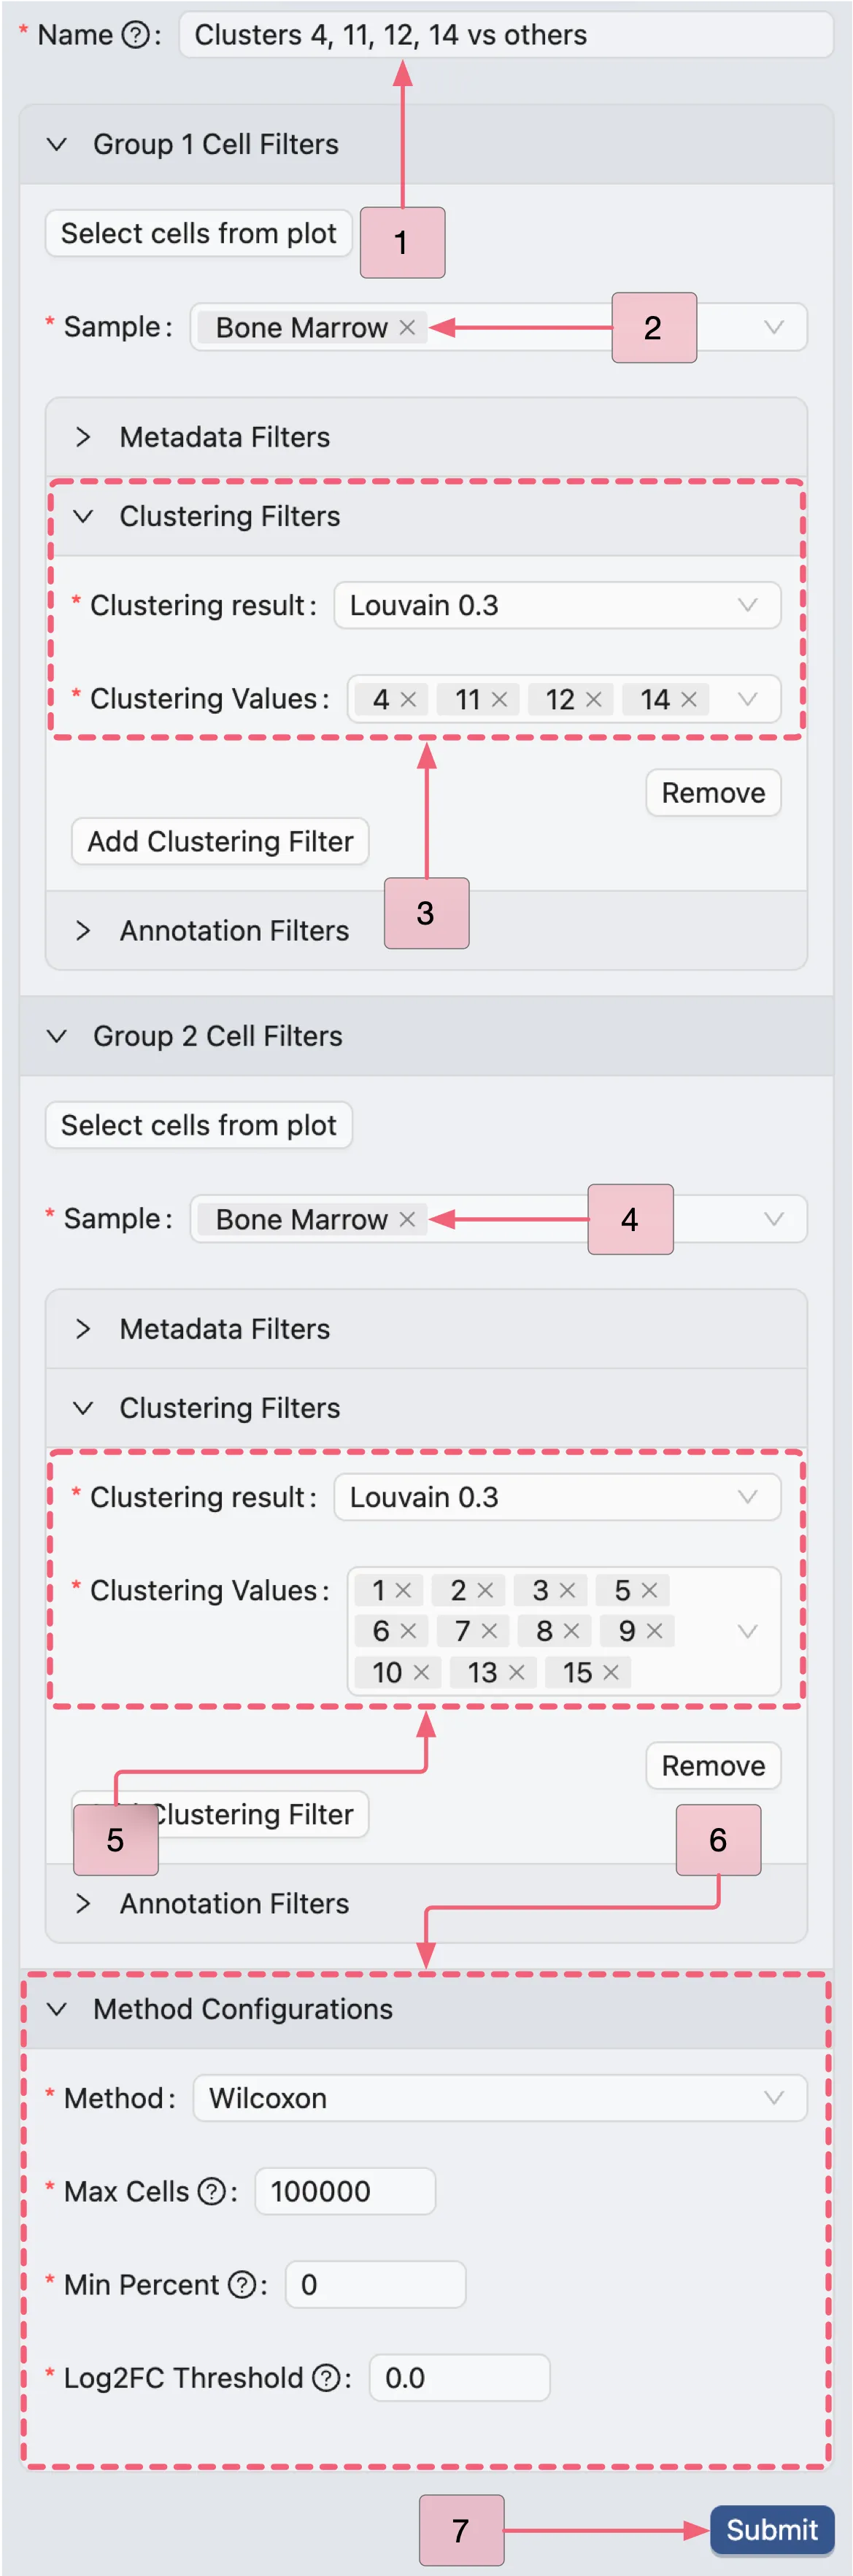Viewport: 853px width, 2576px height.
Task: Remove the Bone Marrow tag in Group 1 Sample
Action: tap(407, 327)
